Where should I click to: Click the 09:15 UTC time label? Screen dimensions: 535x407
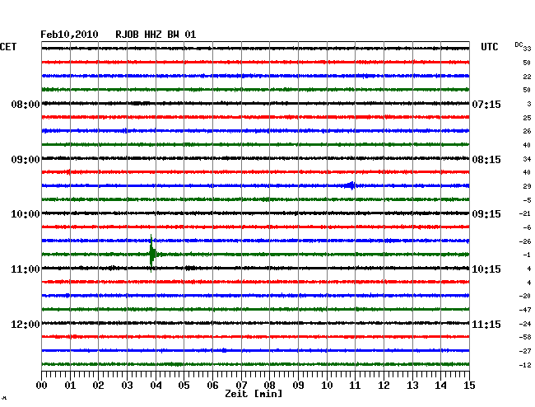(x=486, y=214)
